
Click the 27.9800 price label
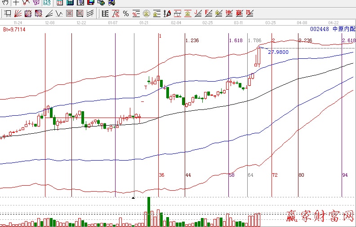point(278,52)
